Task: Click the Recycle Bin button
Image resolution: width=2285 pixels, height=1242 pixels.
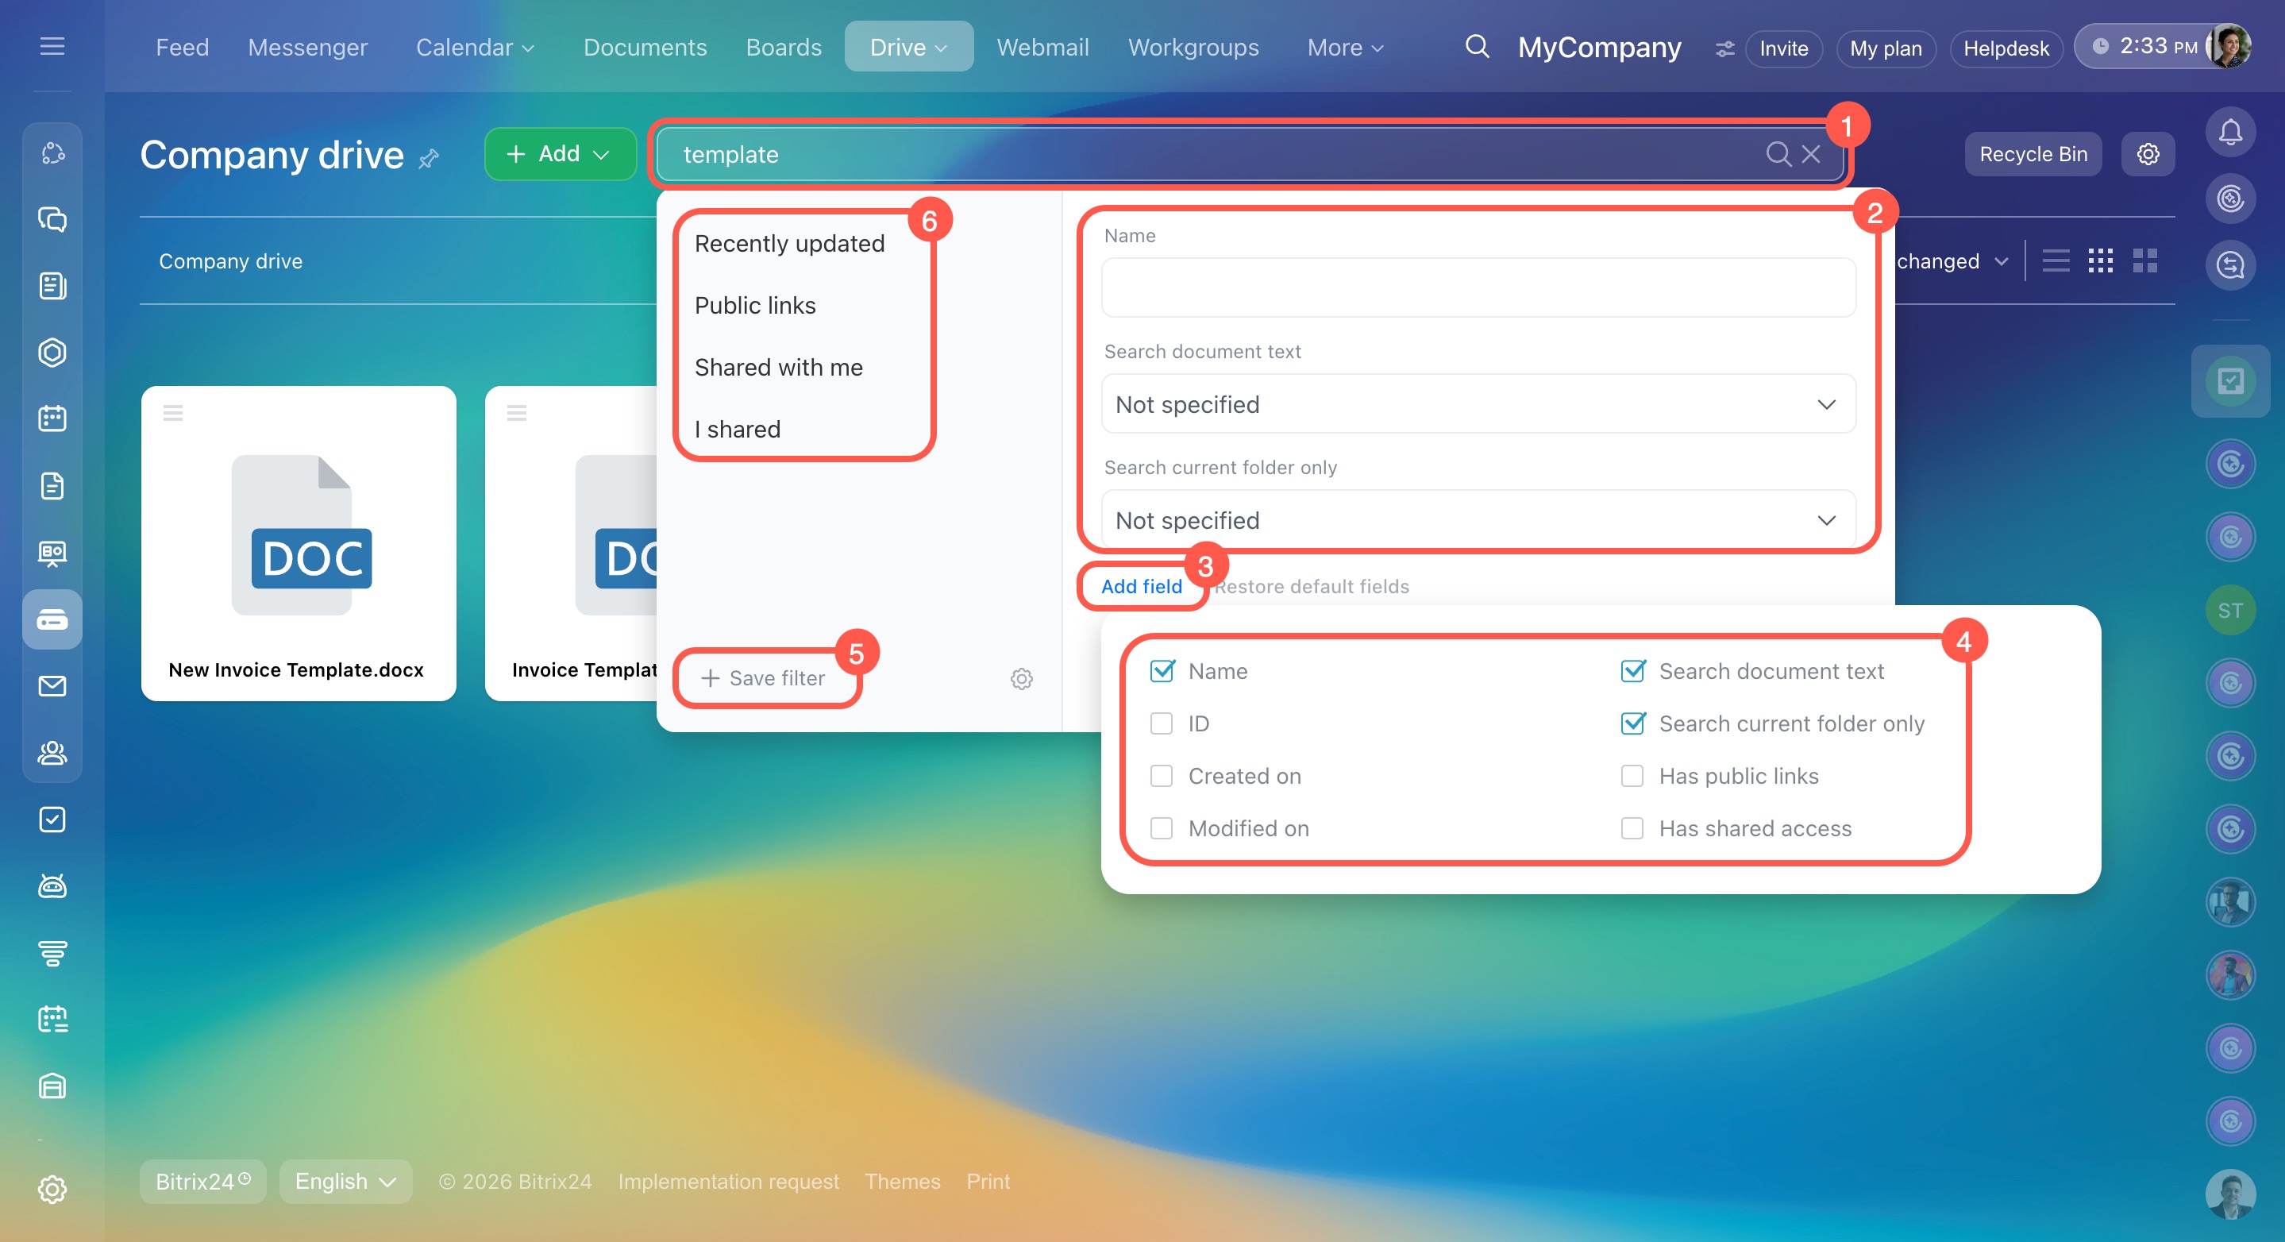Action: (x=2033, y=153)
